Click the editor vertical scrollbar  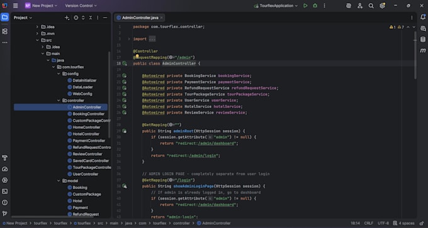(415, 55)
